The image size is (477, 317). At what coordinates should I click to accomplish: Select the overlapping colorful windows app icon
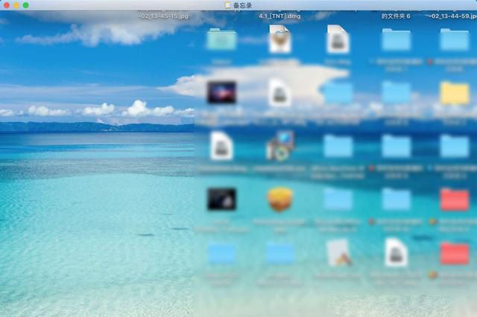280,146
